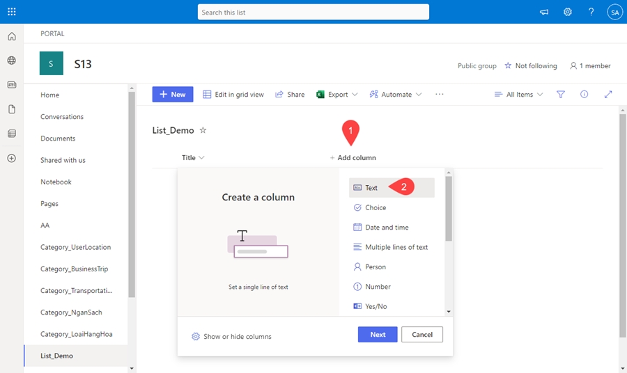This screenshot has height=373, width=627.
Task: Expand the Export dropdown
Action: tap(337, 95)
